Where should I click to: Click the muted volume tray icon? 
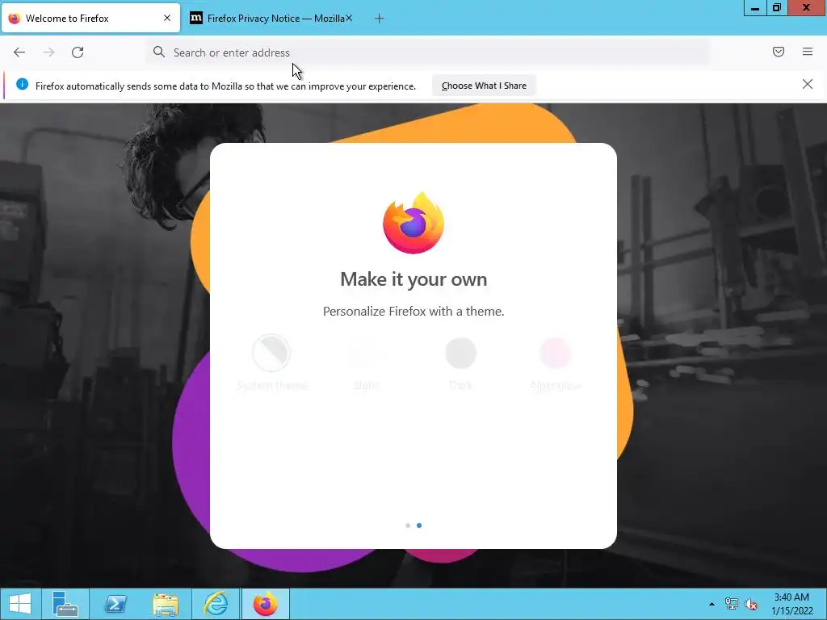coord(751,604)
